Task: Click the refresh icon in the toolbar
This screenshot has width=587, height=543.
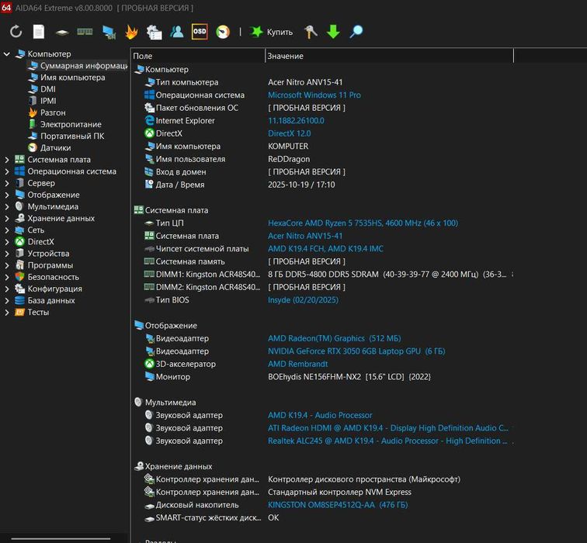Action: 16,32
